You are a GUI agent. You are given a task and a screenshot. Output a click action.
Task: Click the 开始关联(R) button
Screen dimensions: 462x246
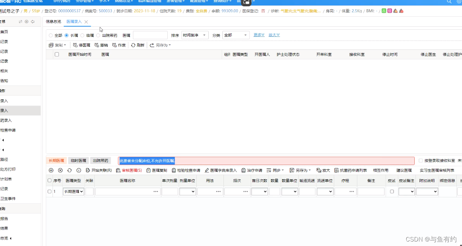pos(98,170)
